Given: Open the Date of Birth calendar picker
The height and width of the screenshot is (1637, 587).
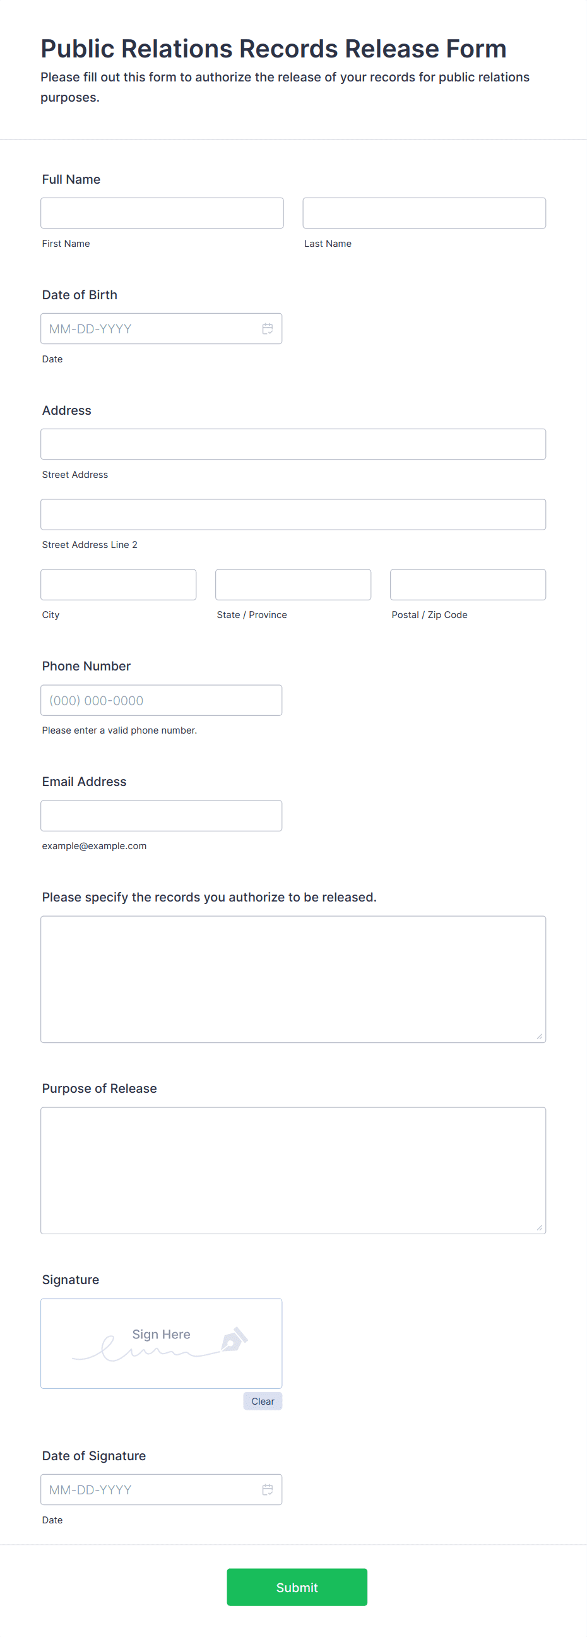Looking at the screenshot, I should coord(268,328).
